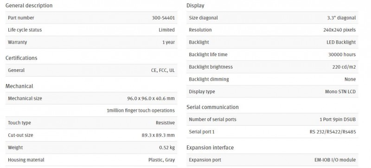Screen dimensions: 371x168
Task: Click the Number of serial ports row
Action: [x=272, y=119]
